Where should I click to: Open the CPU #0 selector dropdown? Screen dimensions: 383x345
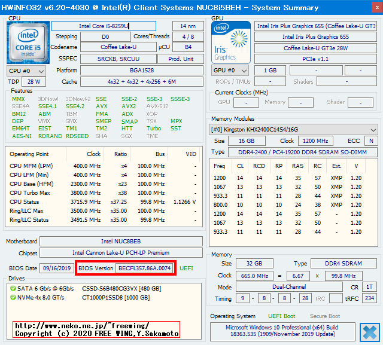(25, 71)
